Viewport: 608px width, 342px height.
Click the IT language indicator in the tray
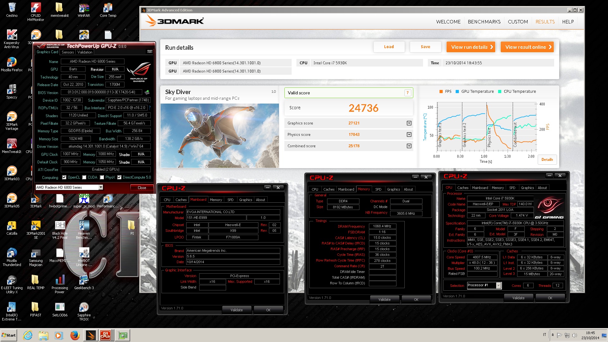(x=544, y=335)
